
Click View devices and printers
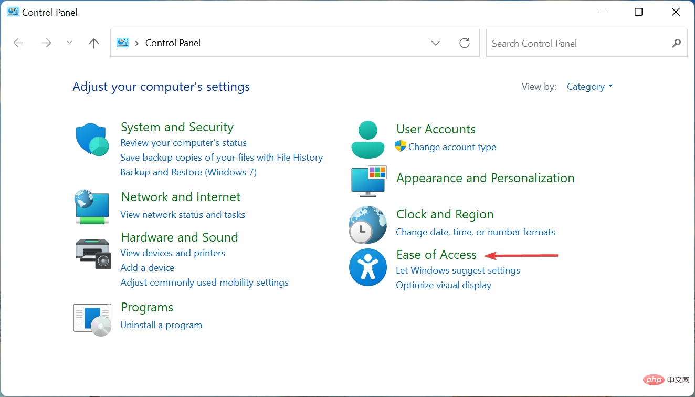click(173, 253)
